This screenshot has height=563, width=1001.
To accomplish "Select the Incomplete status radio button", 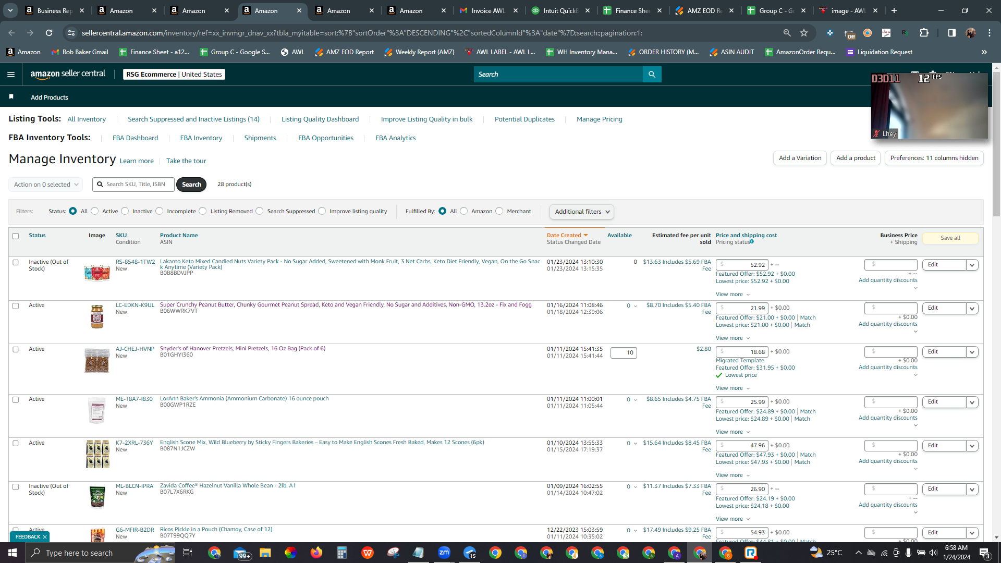I will (160, 211).
